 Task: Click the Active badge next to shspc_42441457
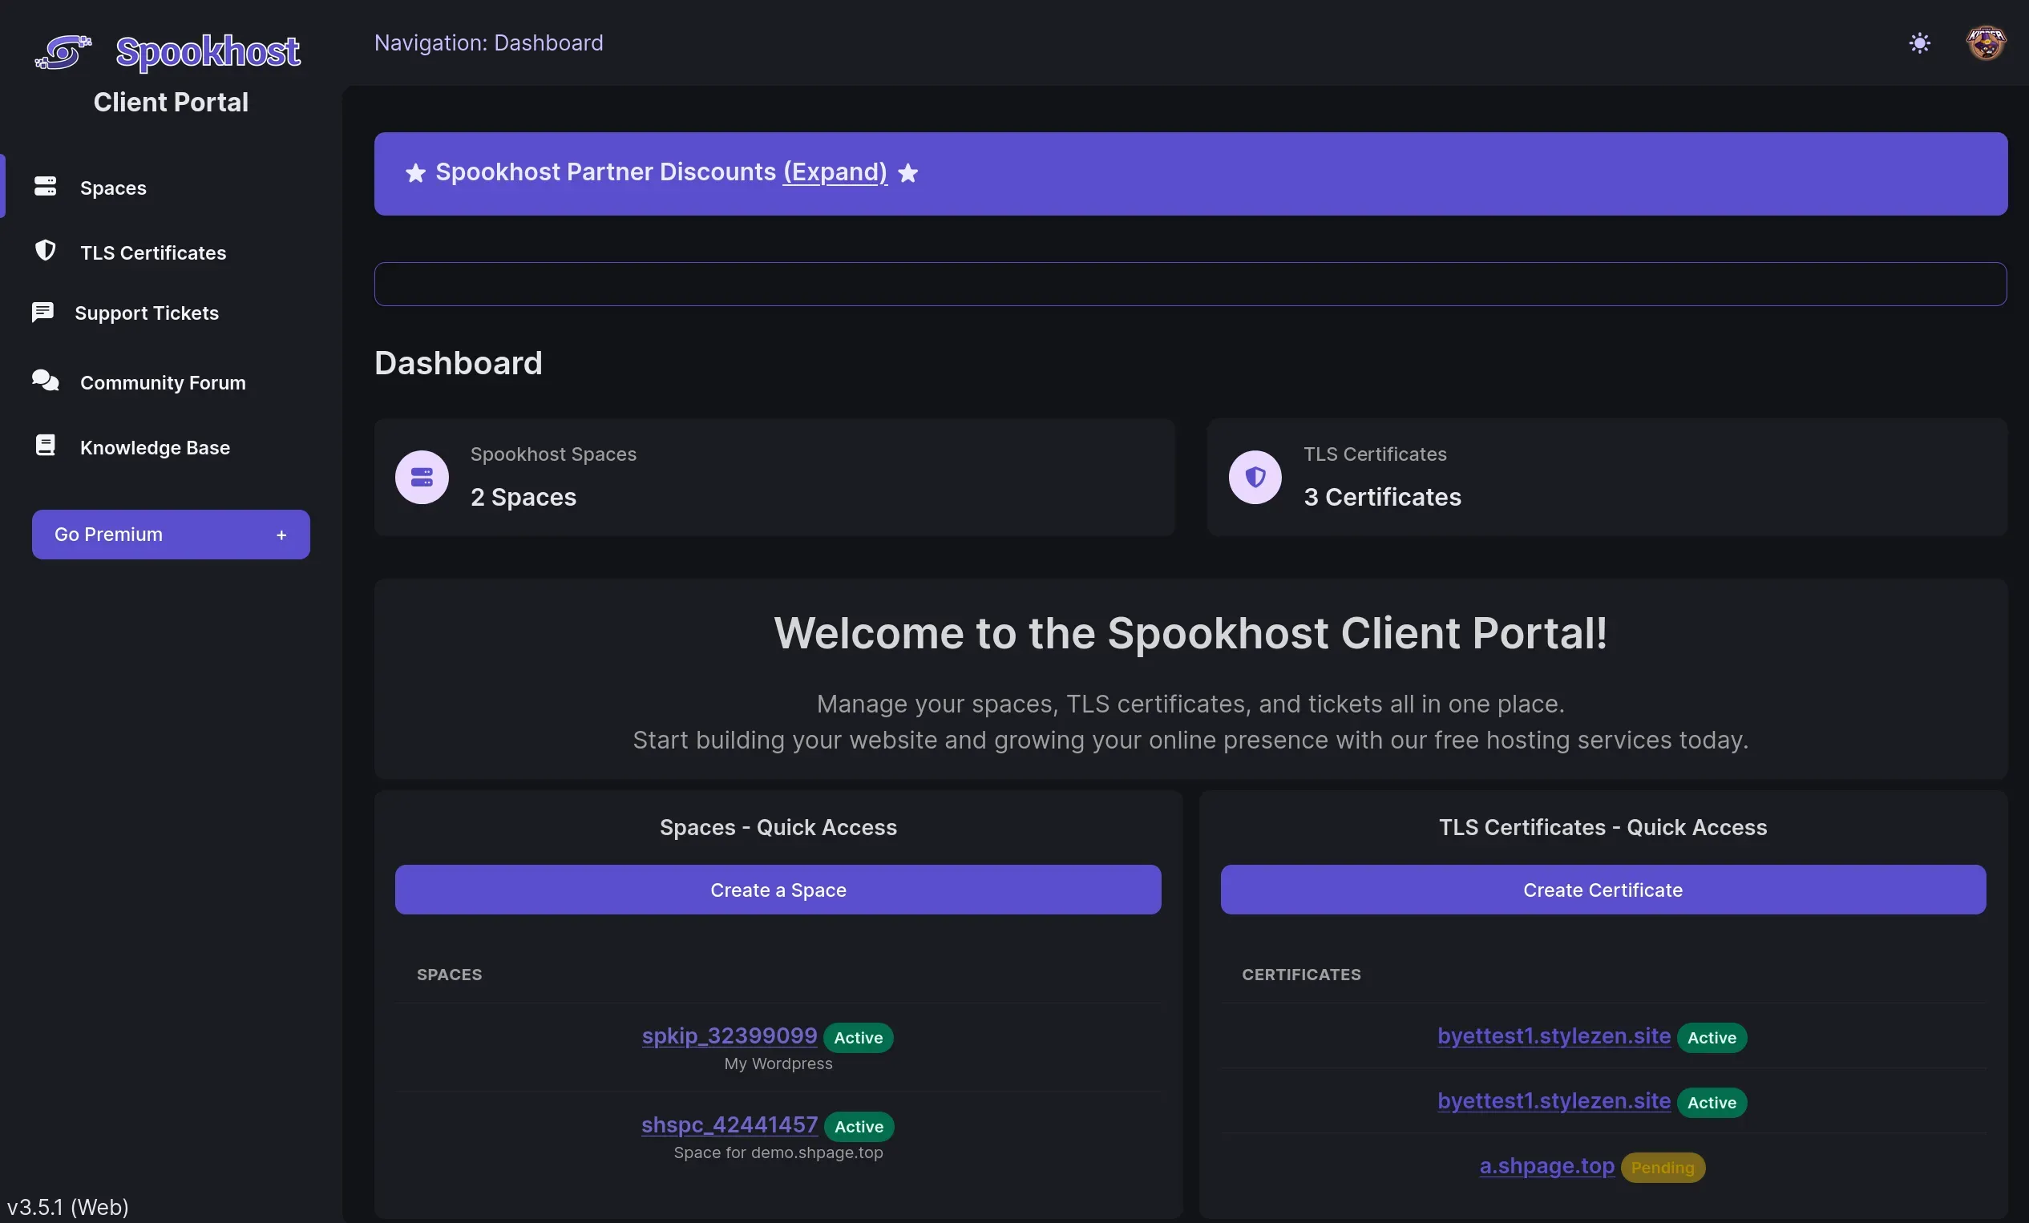click(859, 1126)
